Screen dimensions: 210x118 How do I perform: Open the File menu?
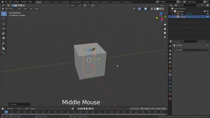6,2
